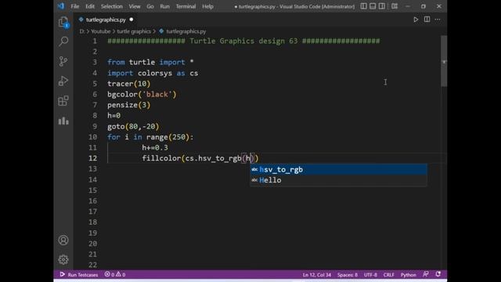Open Customize Layout icon
501x282 pixels.
tap(395, 6)
